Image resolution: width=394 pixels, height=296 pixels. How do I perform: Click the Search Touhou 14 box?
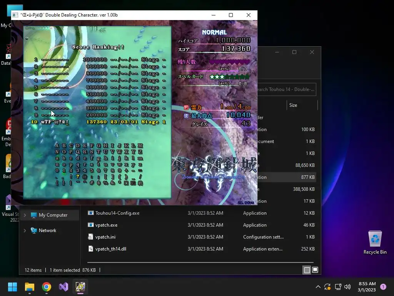click(286, 89)
